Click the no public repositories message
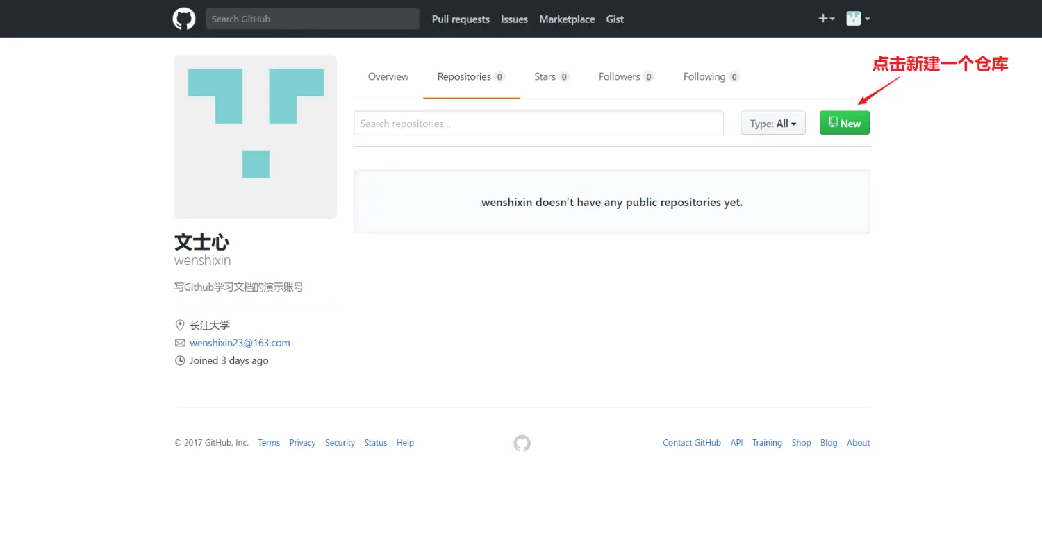This screenshot has width=1042, height=549. 612,203
